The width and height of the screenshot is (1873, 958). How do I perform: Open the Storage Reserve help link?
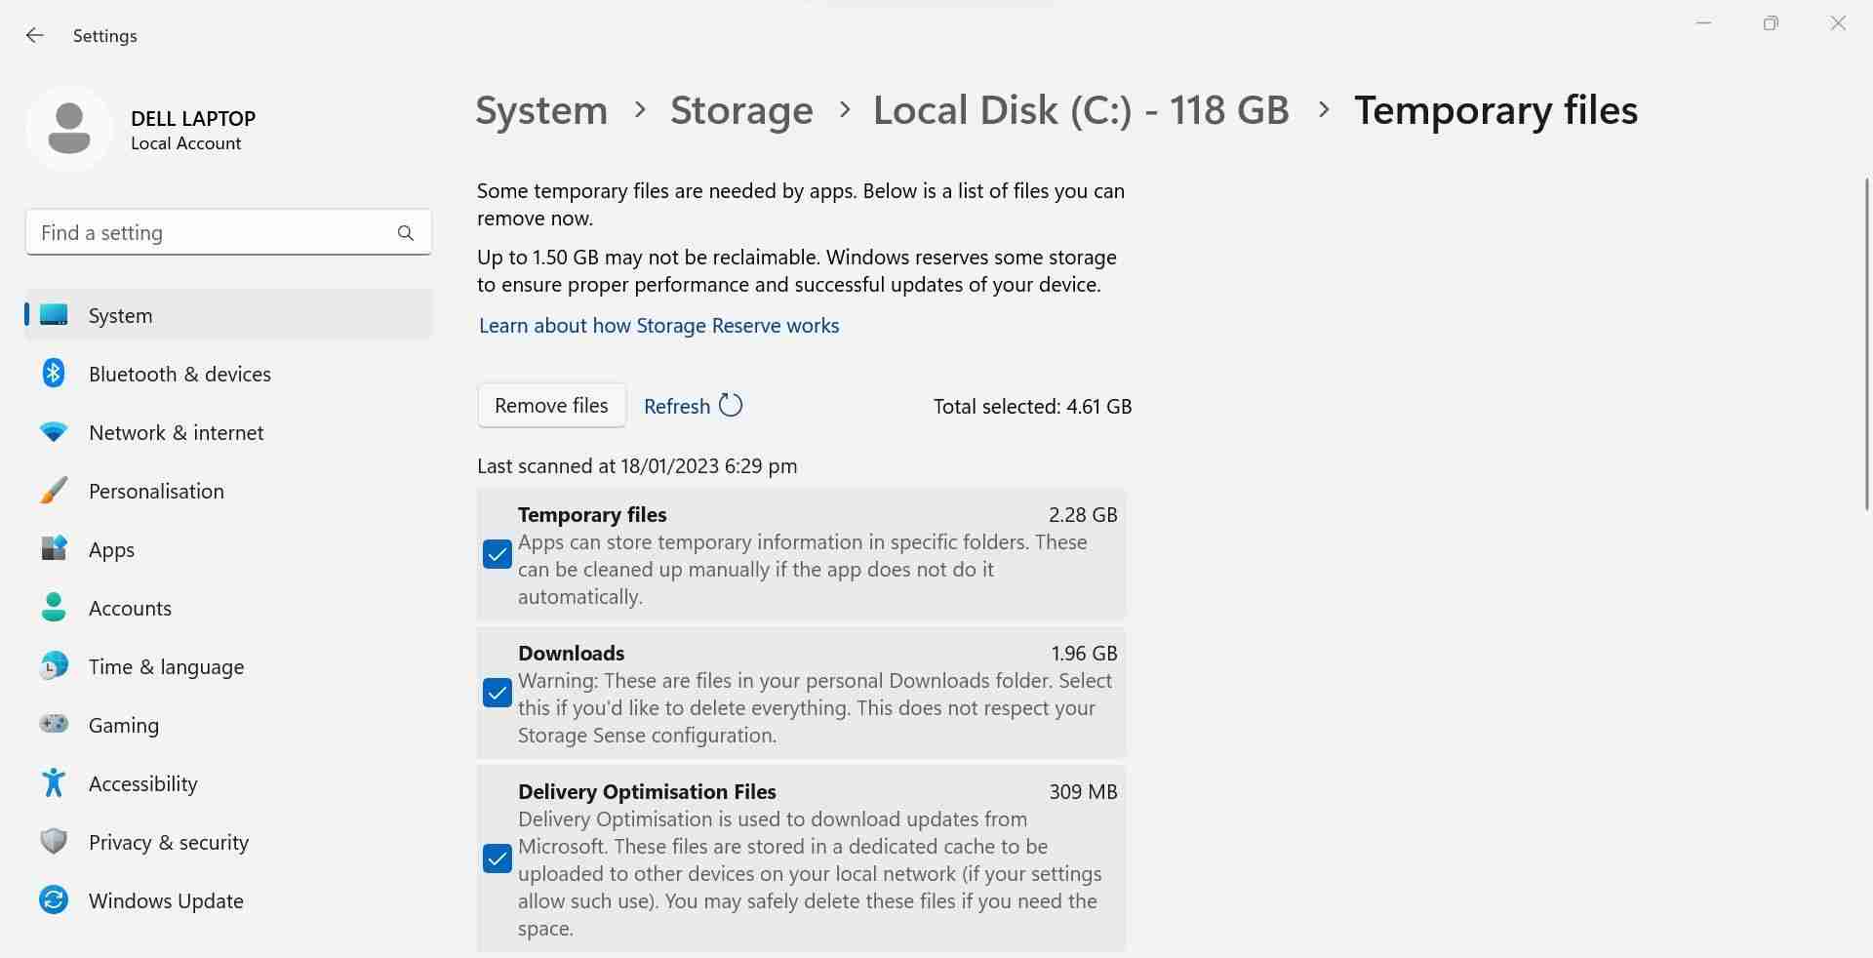[x=658, y=325]
